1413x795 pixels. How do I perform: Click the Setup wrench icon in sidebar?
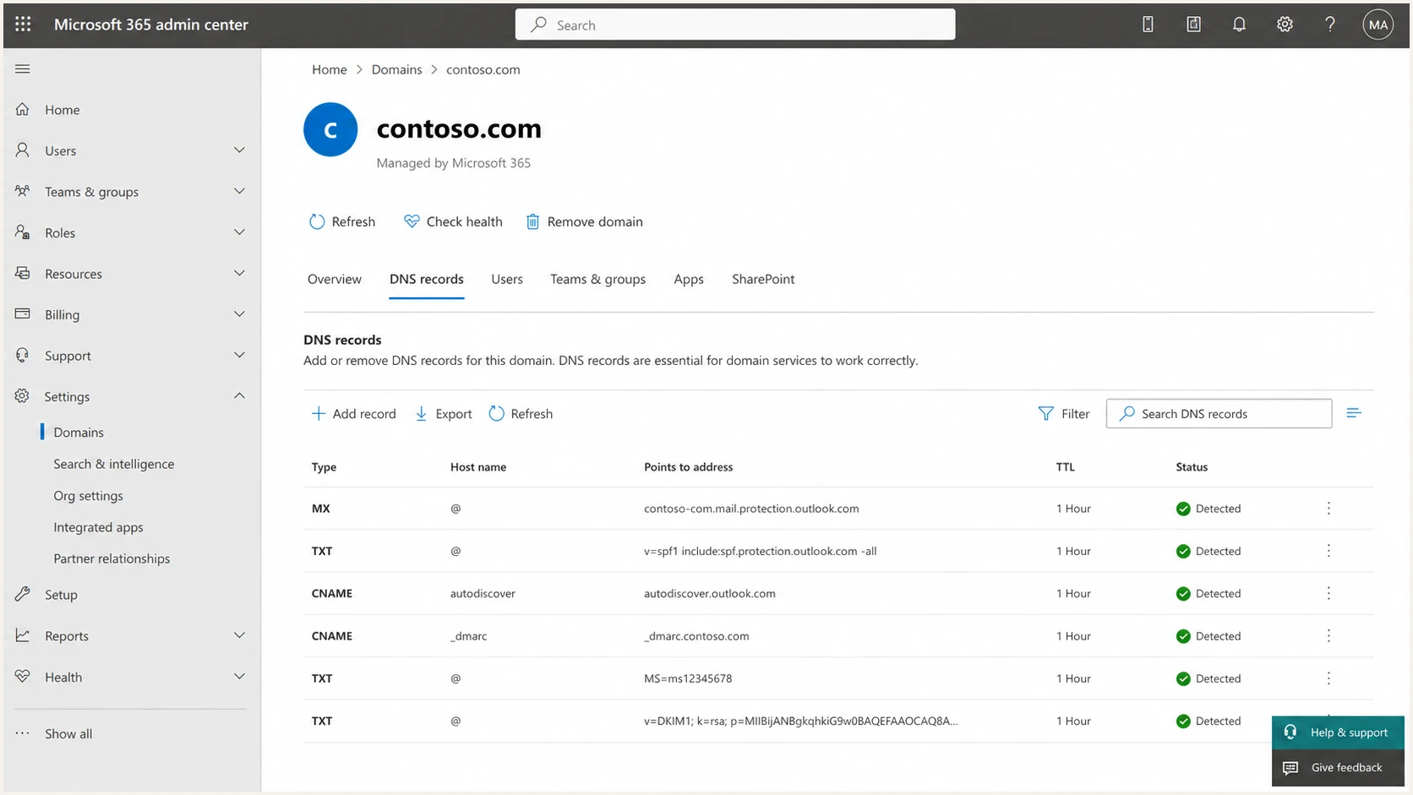pyautogui.click(x=23, y=594)
